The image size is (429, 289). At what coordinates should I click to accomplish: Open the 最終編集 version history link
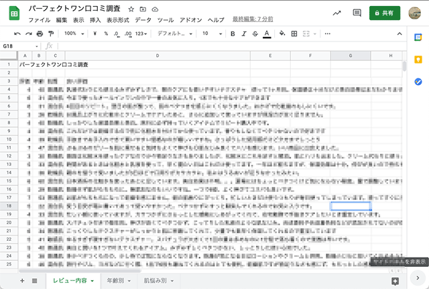click(253, 19)
